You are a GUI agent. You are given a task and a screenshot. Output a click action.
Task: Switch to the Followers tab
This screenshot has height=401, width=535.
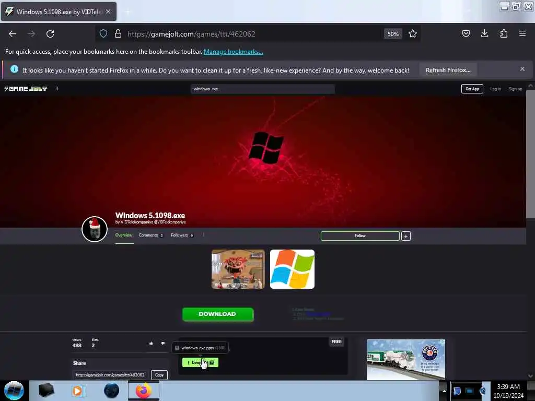tap(182, 235)
